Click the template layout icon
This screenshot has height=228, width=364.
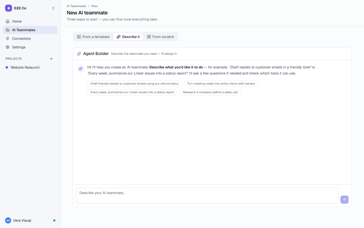coord(79,37)
